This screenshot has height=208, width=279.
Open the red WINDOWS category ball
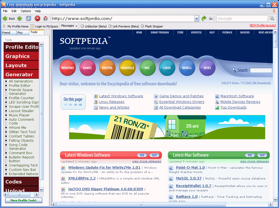[x=68, y=68]
